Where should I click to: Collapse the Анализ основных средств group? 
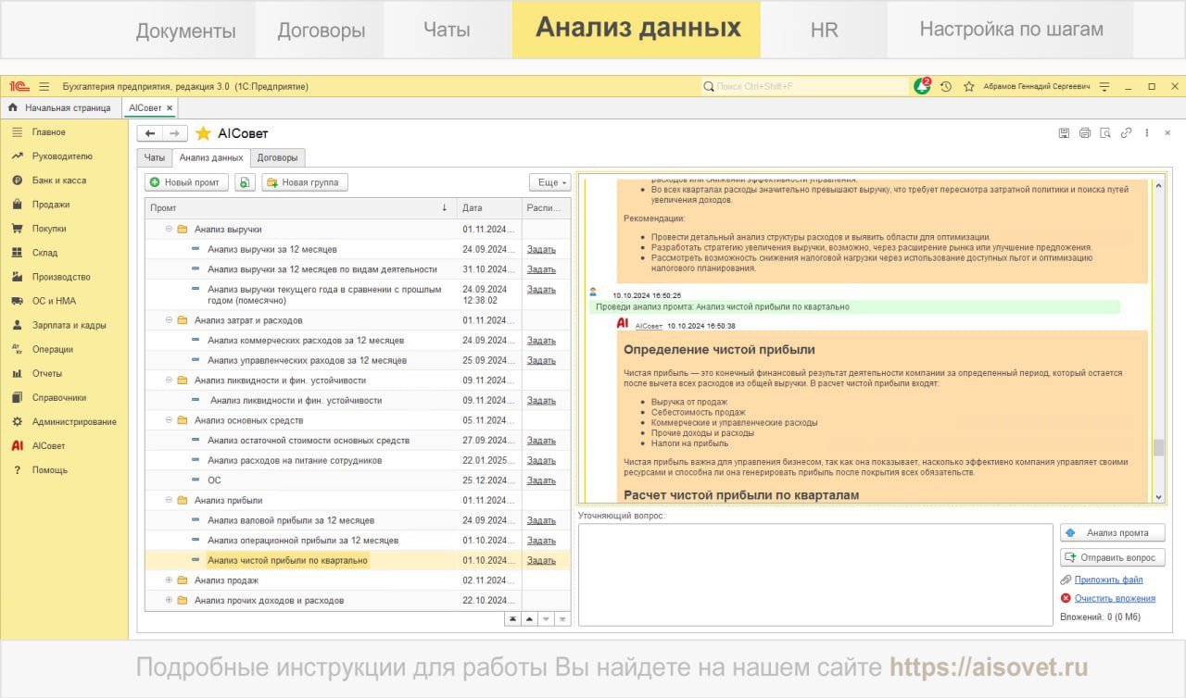pos(169,420)
